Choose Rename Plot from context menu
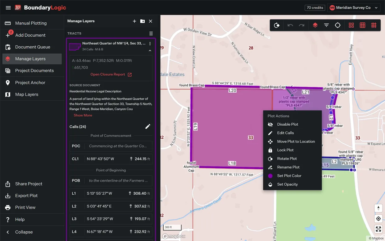 tap(292, 167)
